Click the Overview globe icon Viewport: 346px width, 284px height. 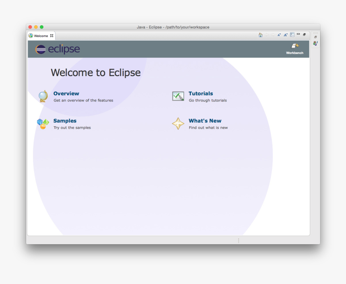43,97
